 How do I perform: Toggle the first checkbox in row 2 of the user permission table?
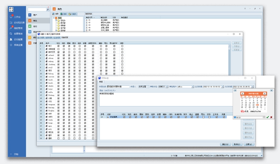58,49
